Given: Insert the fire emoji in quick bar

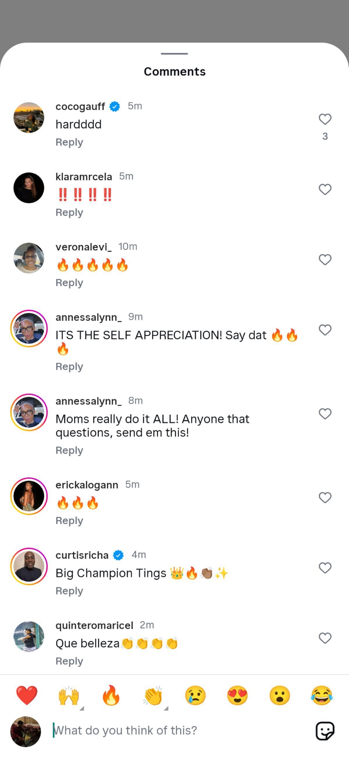Looking at the screenshot, I should point(111,695).
